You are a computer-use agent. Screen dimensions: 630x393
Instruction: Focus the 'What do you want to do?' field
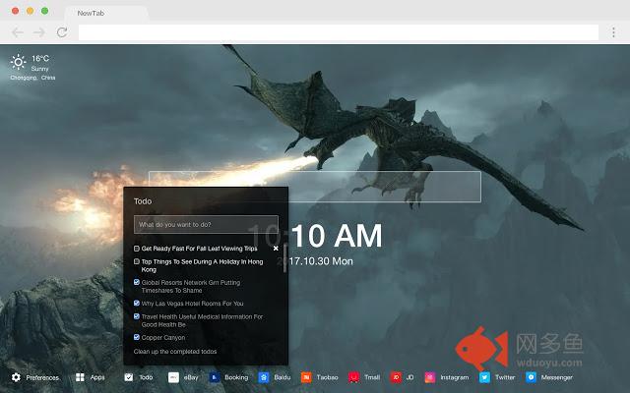click(206, 225)
